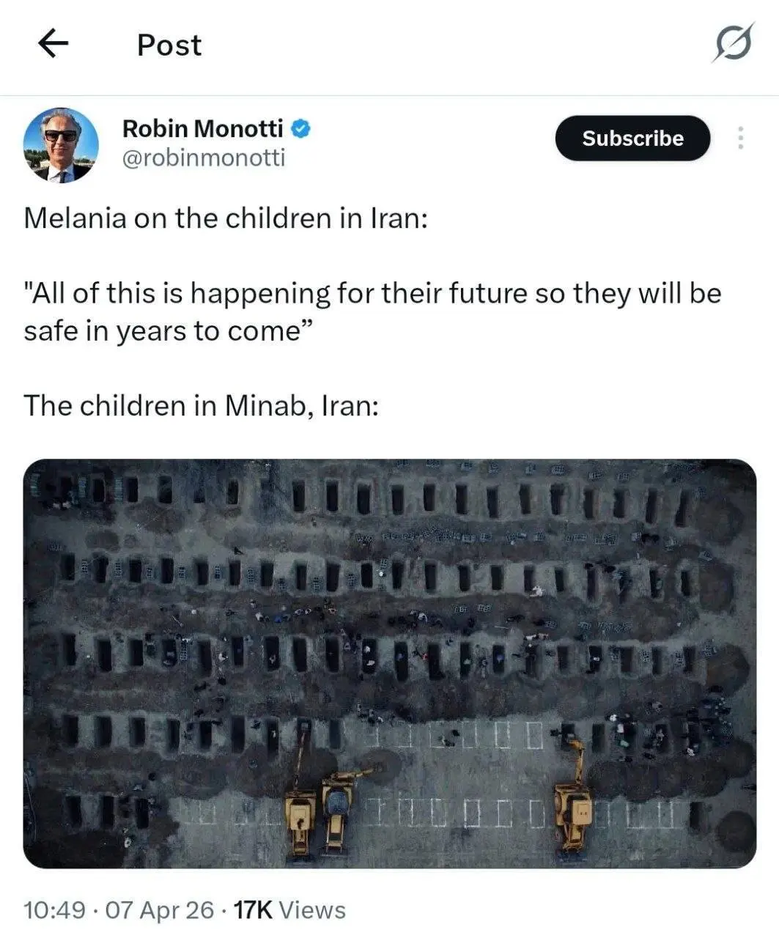Click the top row of graves in photo

click(381, 496)
